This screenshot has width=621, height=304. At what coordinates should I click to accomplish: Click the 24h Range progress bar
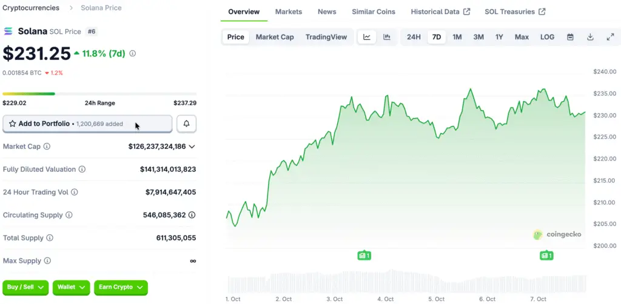pyautogui.click(x=99, y=94)
